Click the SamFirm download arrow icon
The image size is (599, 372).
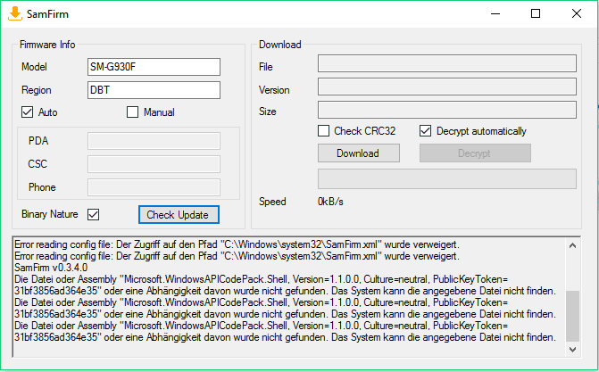pyautogui.click(x=15, y=13)
